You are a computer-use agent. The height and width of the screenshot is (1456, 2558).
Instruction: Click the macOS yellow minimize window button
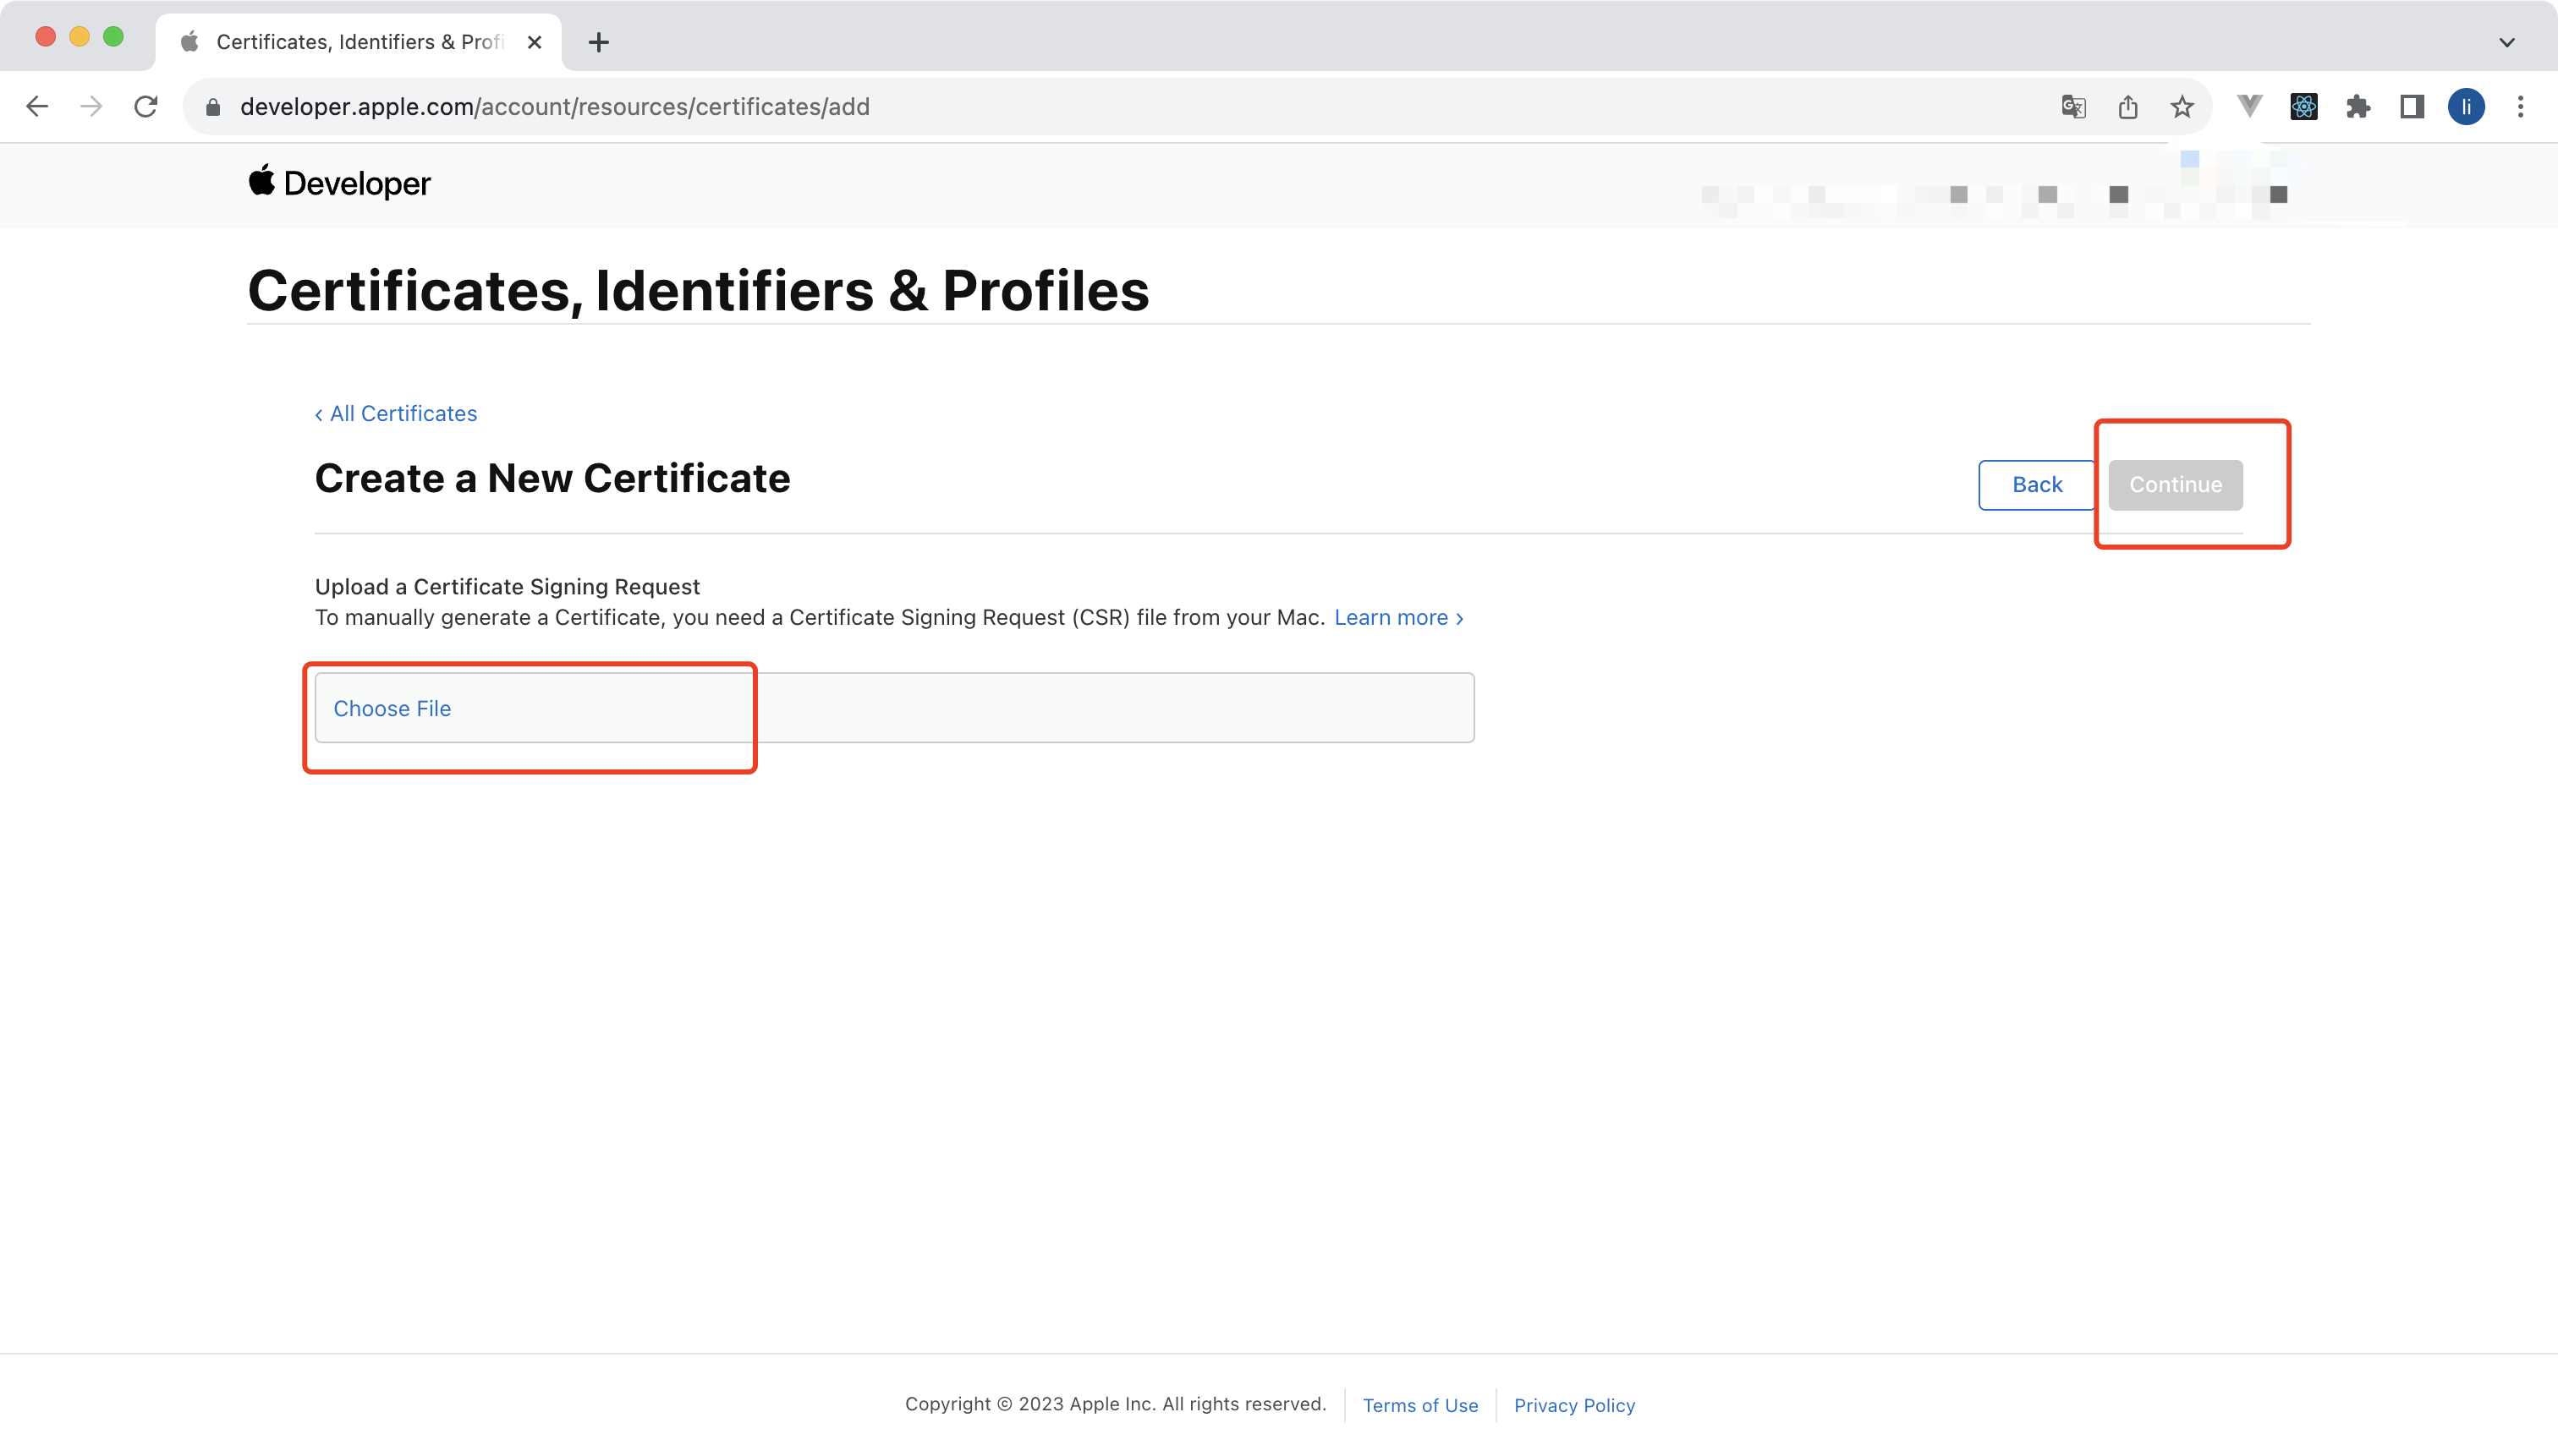(x=79, y=37)
